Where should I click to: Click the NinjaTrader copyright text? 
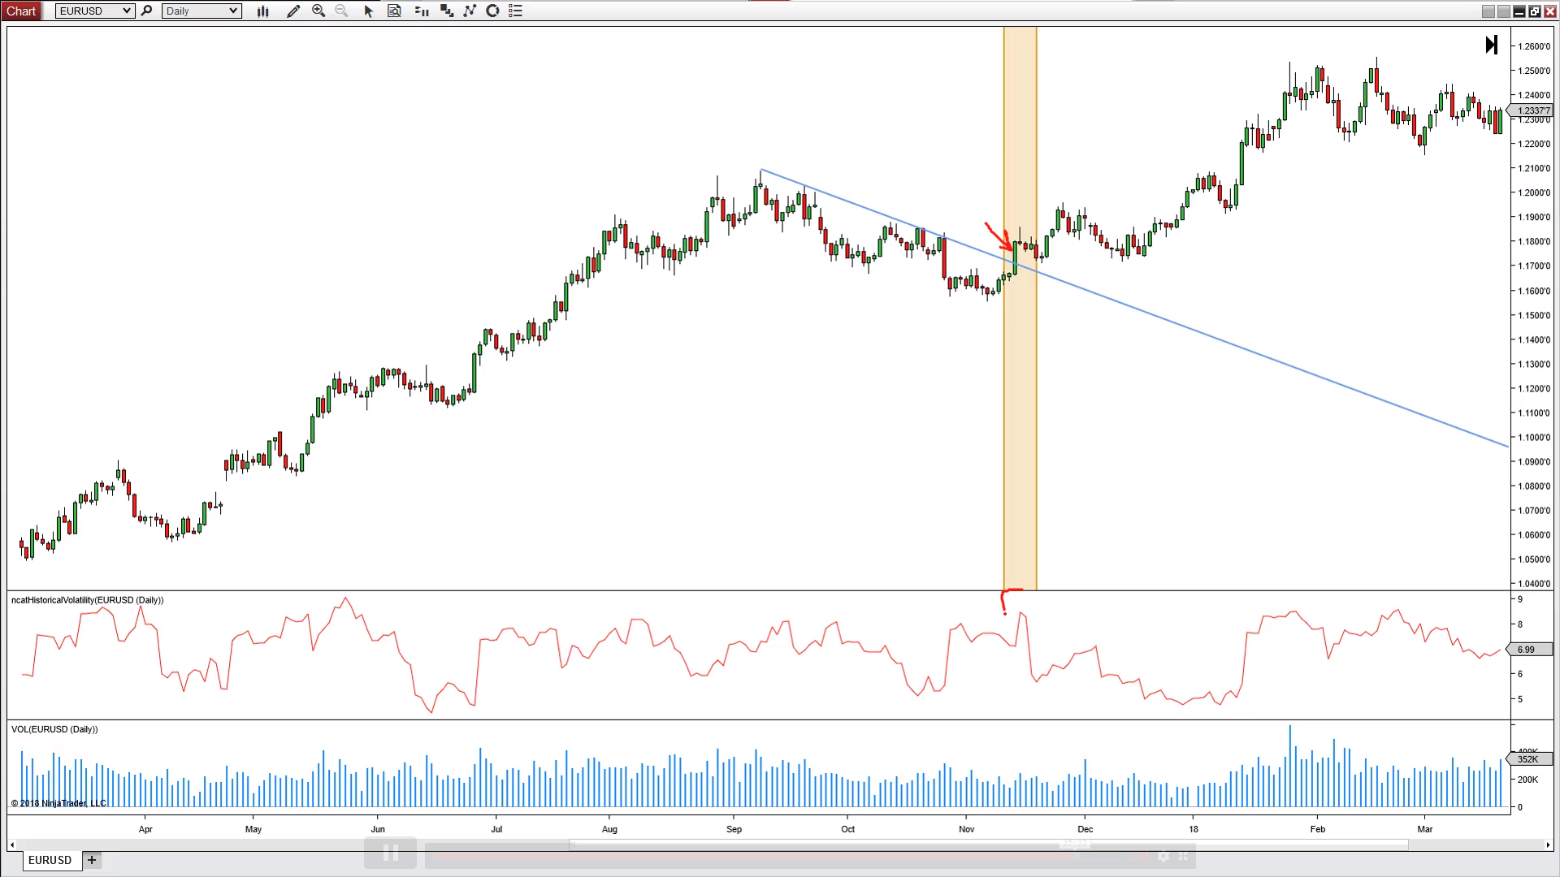[58, 803]
